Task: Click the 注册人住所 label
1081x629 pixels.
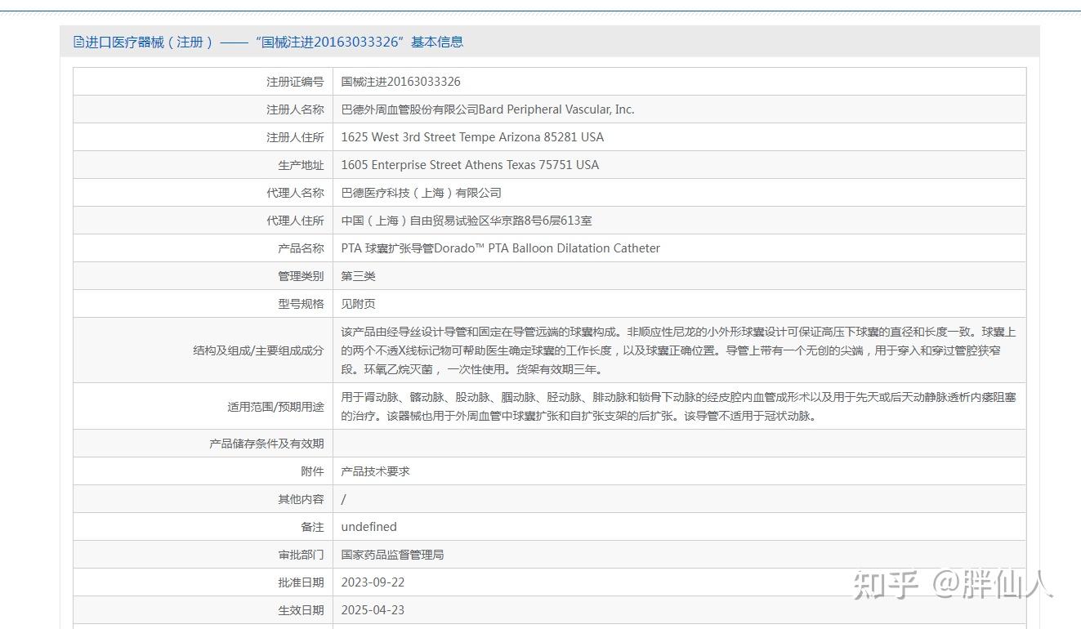Action: coord(295,137)
